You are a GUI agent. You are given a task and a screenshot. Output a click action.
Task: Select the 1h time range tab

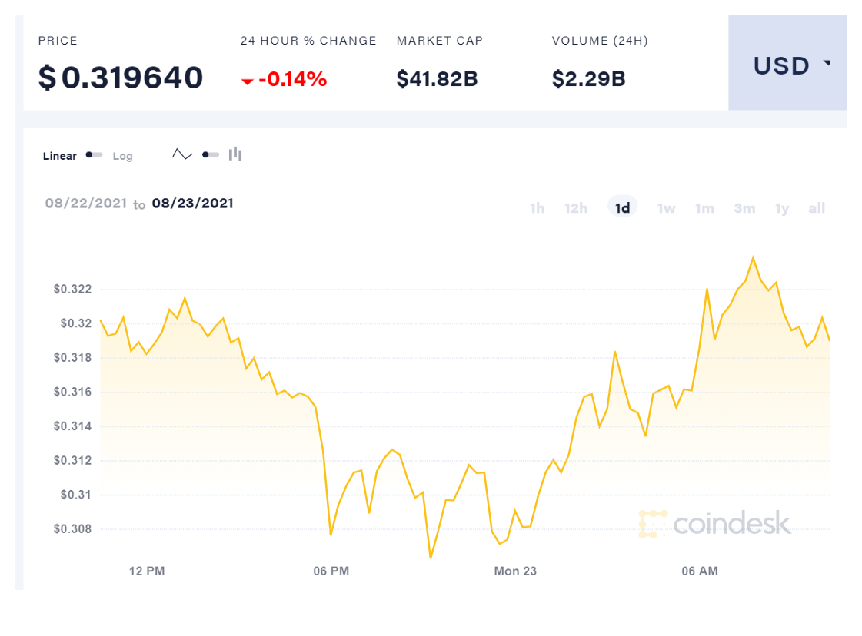pos(538,208)
